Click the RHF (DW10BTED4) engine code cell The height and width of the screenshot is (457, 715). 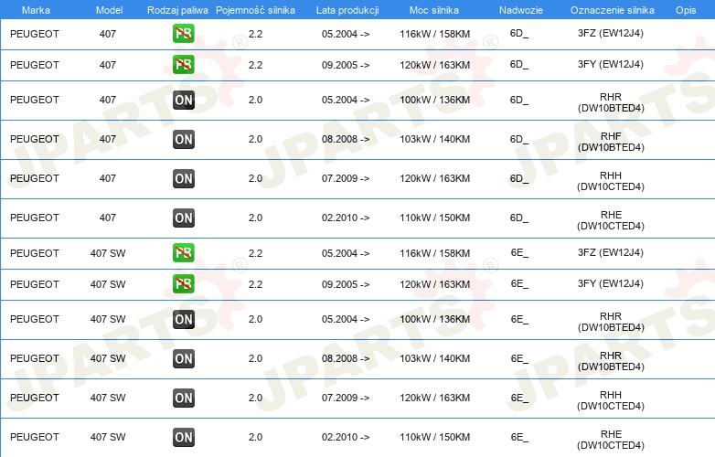point(611,142)
